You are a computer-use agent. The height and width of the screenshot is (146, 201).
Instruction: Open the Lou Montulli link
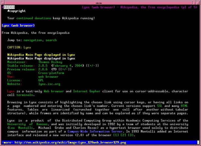point(21,128)
